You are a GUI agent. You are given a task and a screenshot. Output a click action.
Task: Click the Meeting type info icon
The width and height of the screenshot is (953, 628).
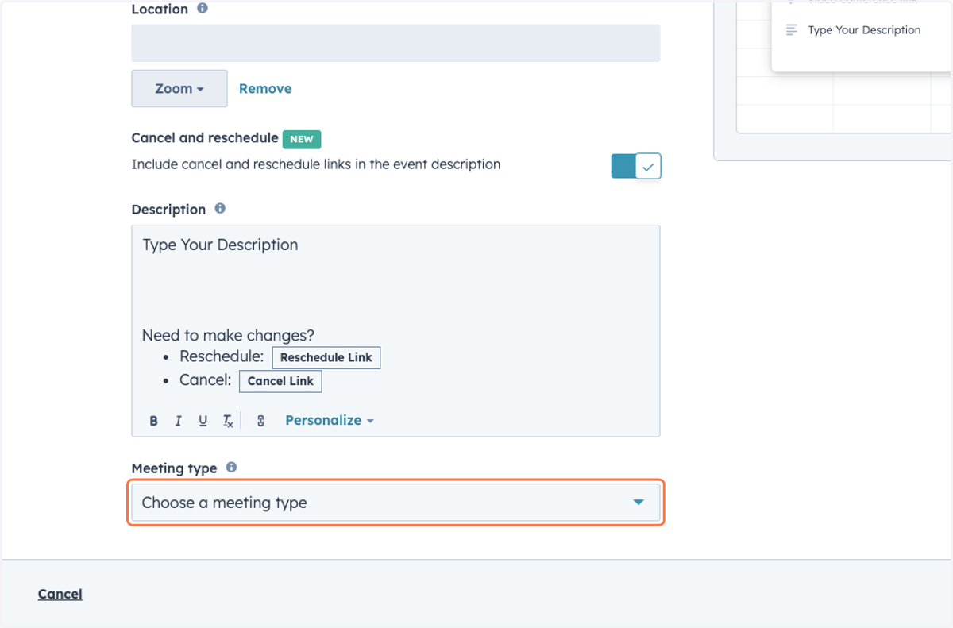[x=231, y=468]
